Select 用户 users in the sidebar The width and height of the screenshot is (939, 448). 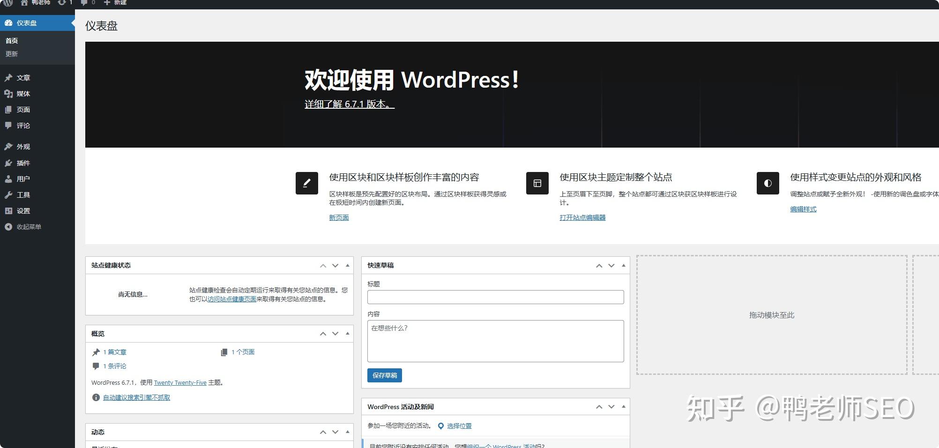coord(21,179)
